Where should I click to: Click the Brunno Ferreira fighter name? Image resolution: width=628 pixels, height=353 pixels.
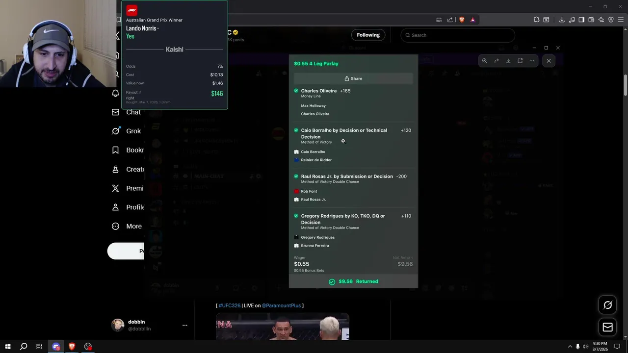click(x=315, y=246)
